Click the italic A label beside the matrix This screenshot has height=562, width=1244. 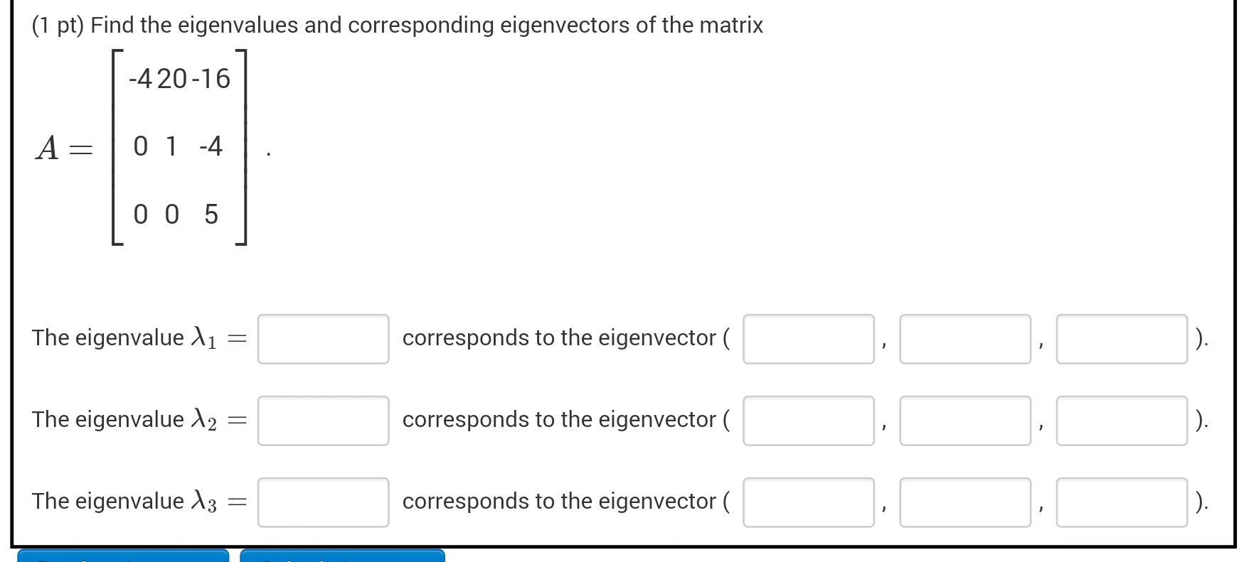pos(48,148)
